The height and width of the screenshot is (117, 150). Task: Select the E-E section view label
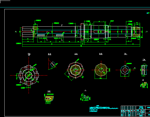tap(49, 91)
